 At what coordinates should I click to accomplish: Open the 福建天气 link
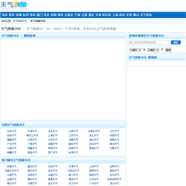12,139
